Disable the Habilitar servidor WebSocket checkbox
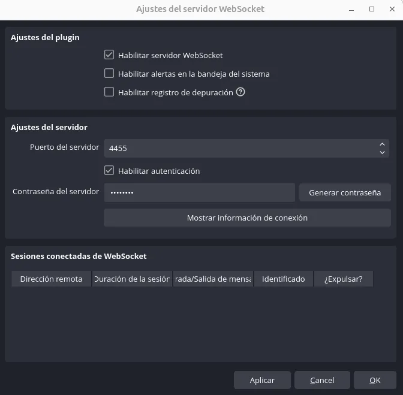This screenshot has height=395, width=403. pyautogui.click(x=109, y=55)
